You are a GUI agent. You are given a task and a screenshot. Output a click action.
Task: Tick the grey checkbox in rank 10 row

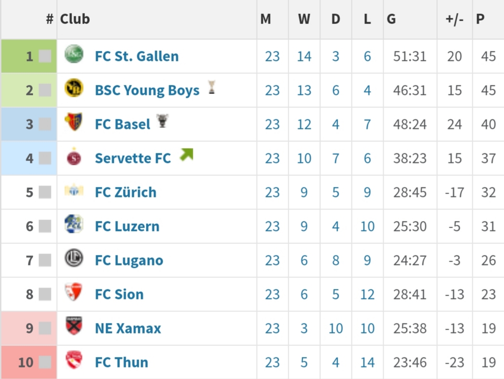coord(45,362)
